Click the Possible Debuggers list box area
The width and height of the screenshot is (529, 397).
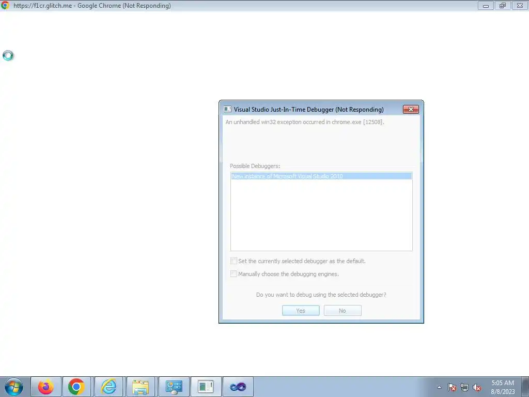[321, 211]
